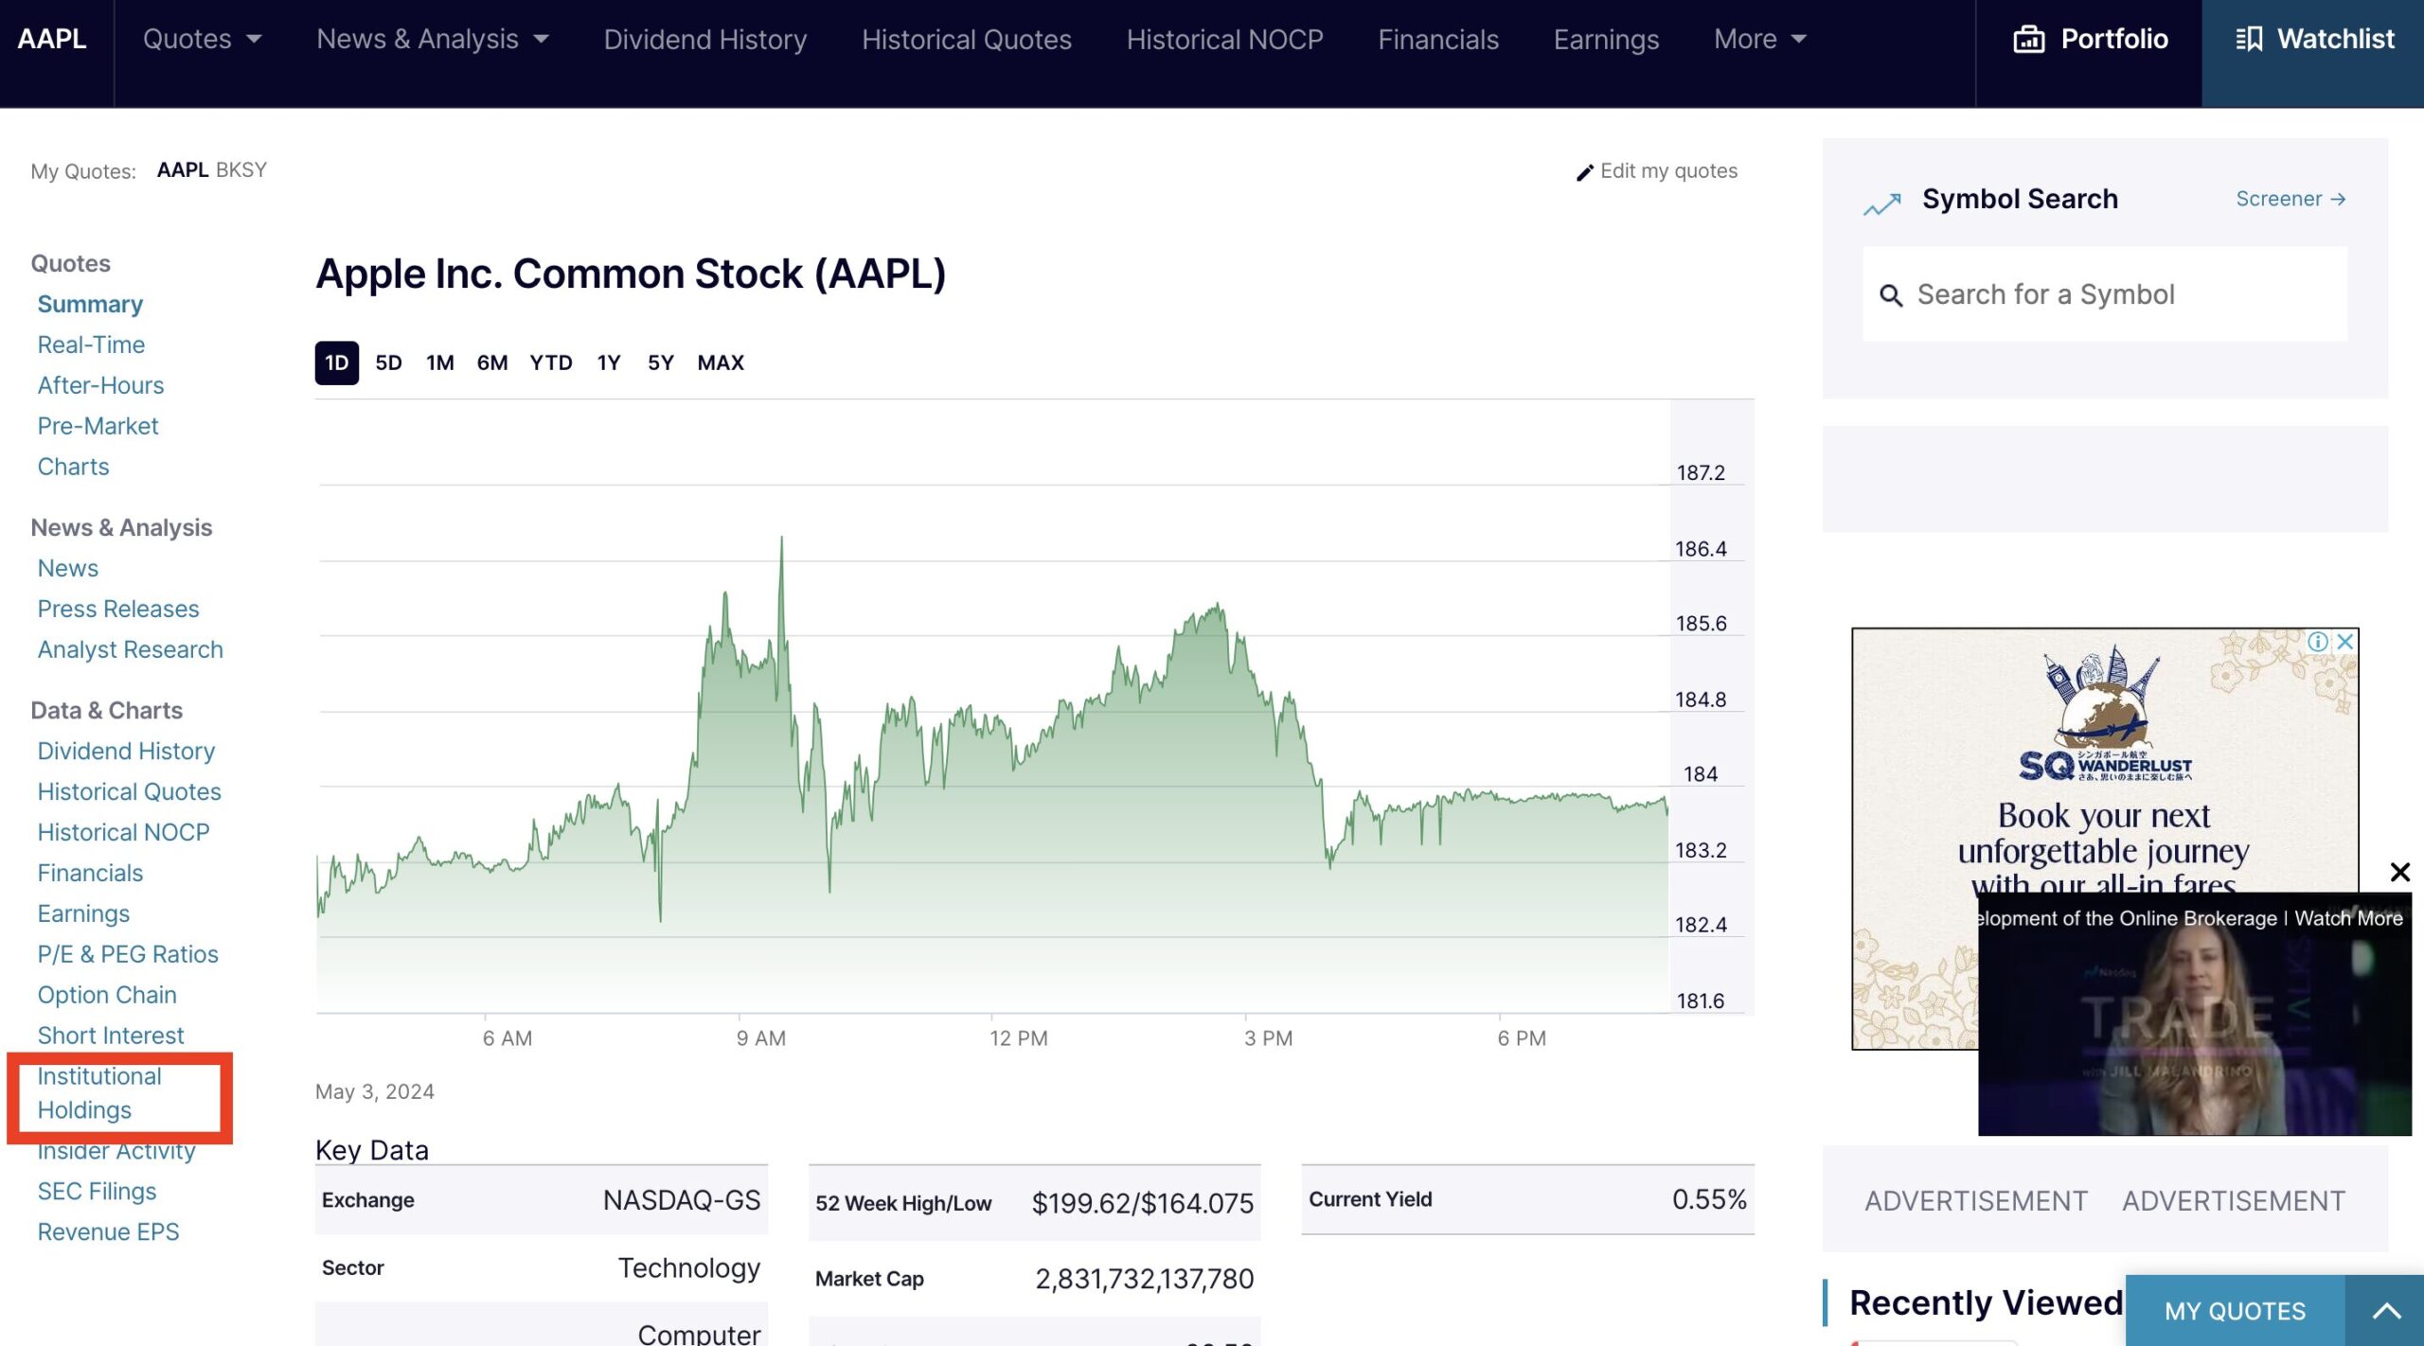Select AAPL in My Quotes
Screen dimensions: 2424x1346
pos(182,169)
